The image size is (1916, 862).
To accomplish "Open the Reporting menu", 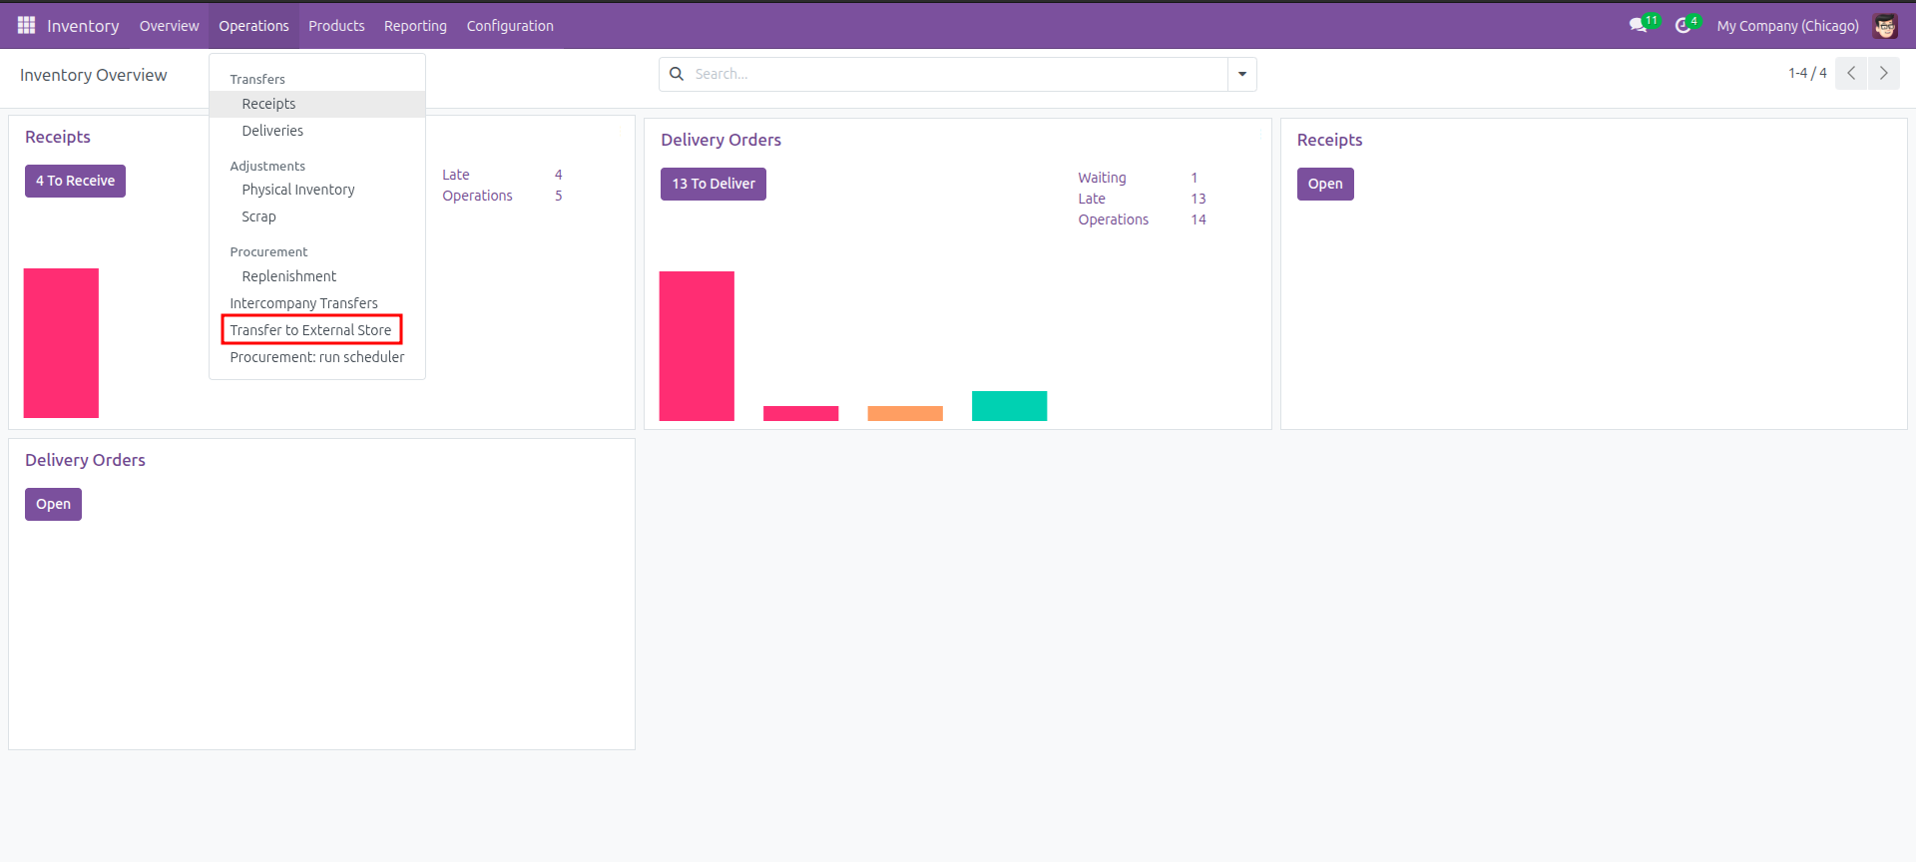I will (x=415, y=26).
